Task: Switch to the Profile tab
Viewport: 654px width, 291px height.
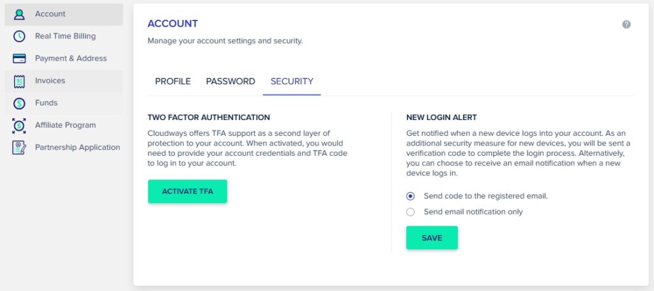Action: [x=173, y=82]
